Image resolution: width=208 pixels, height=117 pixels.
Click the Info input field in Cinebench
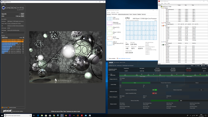16,32
